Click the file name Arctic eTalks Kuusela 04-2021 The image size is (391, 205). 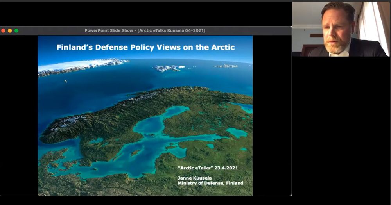(x=172, y=30)
